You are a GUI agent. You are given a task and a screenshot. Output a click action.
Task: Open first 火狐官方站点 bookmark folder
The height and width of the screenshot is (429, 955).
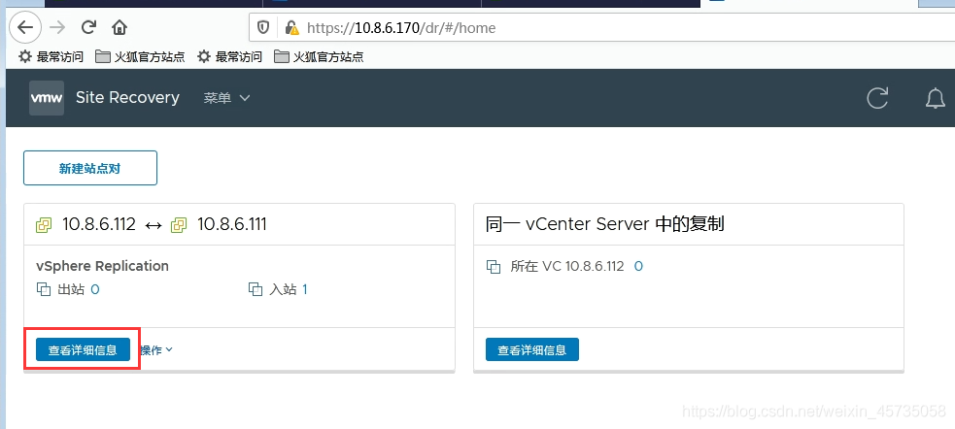140,56
